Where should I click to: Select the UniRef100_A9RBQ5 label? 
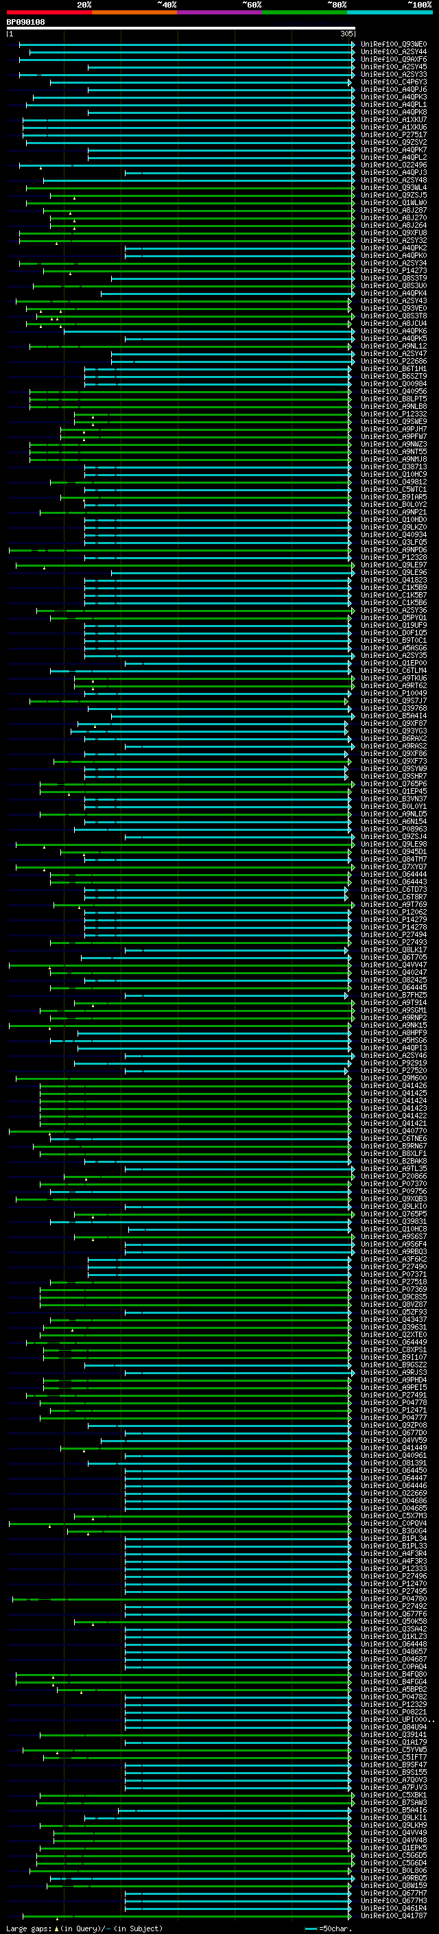(x=394, y=1878)
